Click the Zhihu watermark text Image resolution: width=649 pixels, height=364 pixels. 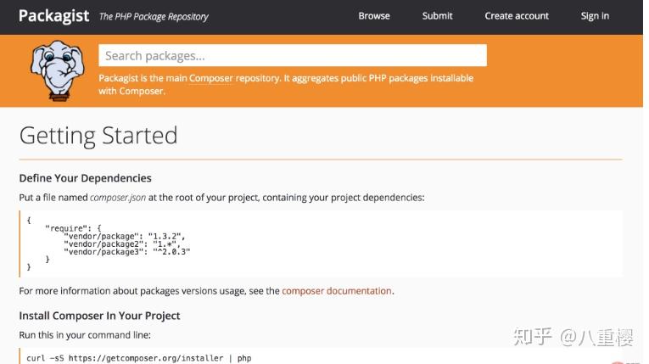tap(573, 338)
